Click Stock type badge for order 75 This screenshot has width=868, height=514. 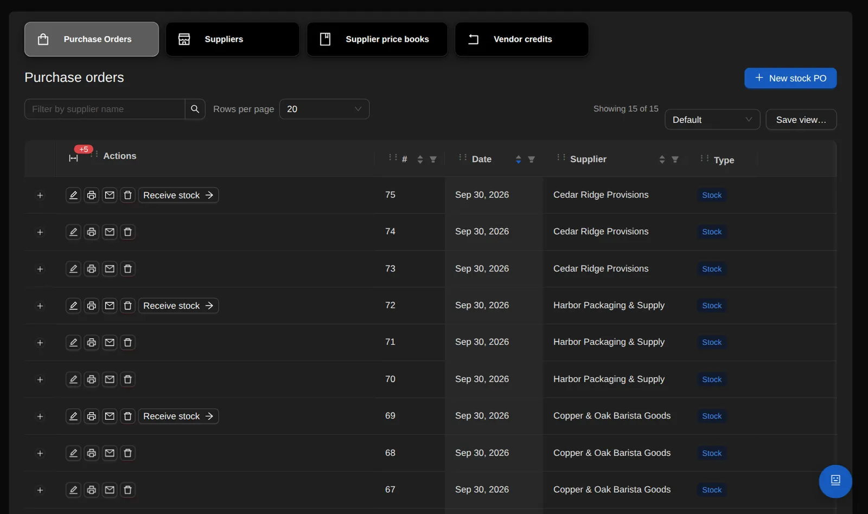pos(712,195)
